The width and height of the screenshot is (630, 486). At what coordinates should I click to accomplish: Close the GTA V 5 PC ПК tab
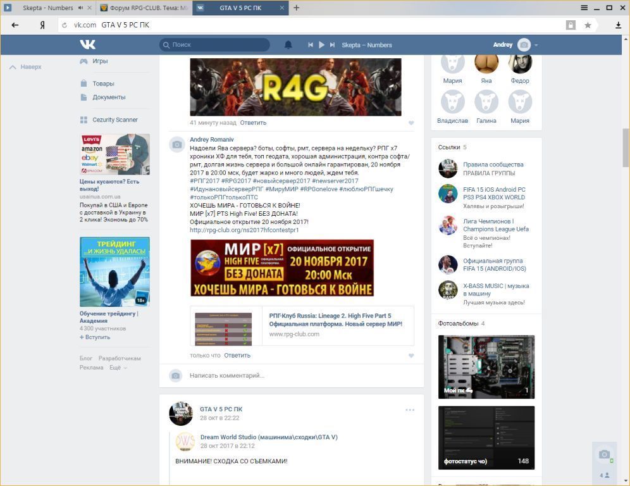pos(282,8)
